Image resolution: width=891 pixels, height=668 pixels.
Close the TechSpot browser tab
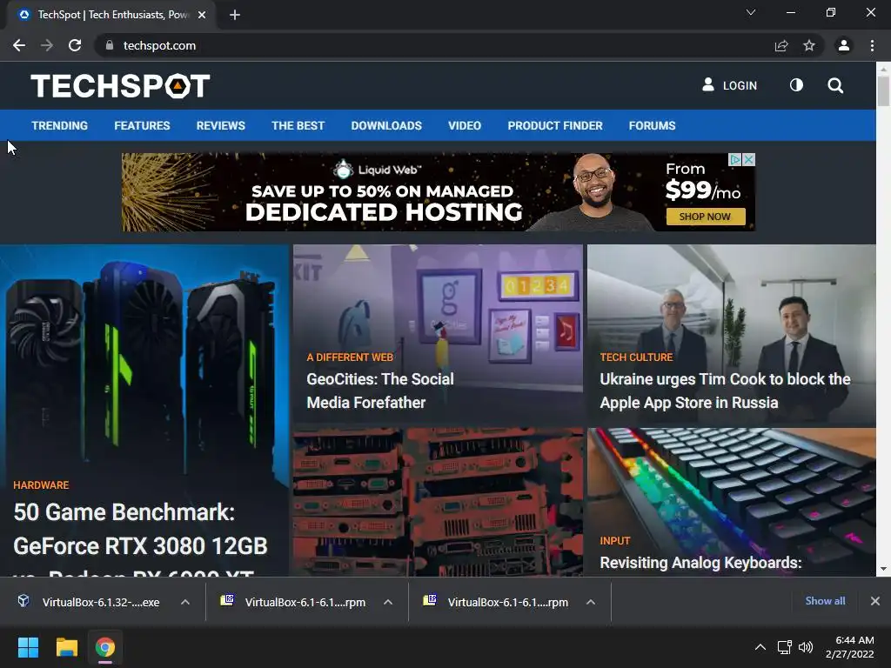click(x=202, y=15)
